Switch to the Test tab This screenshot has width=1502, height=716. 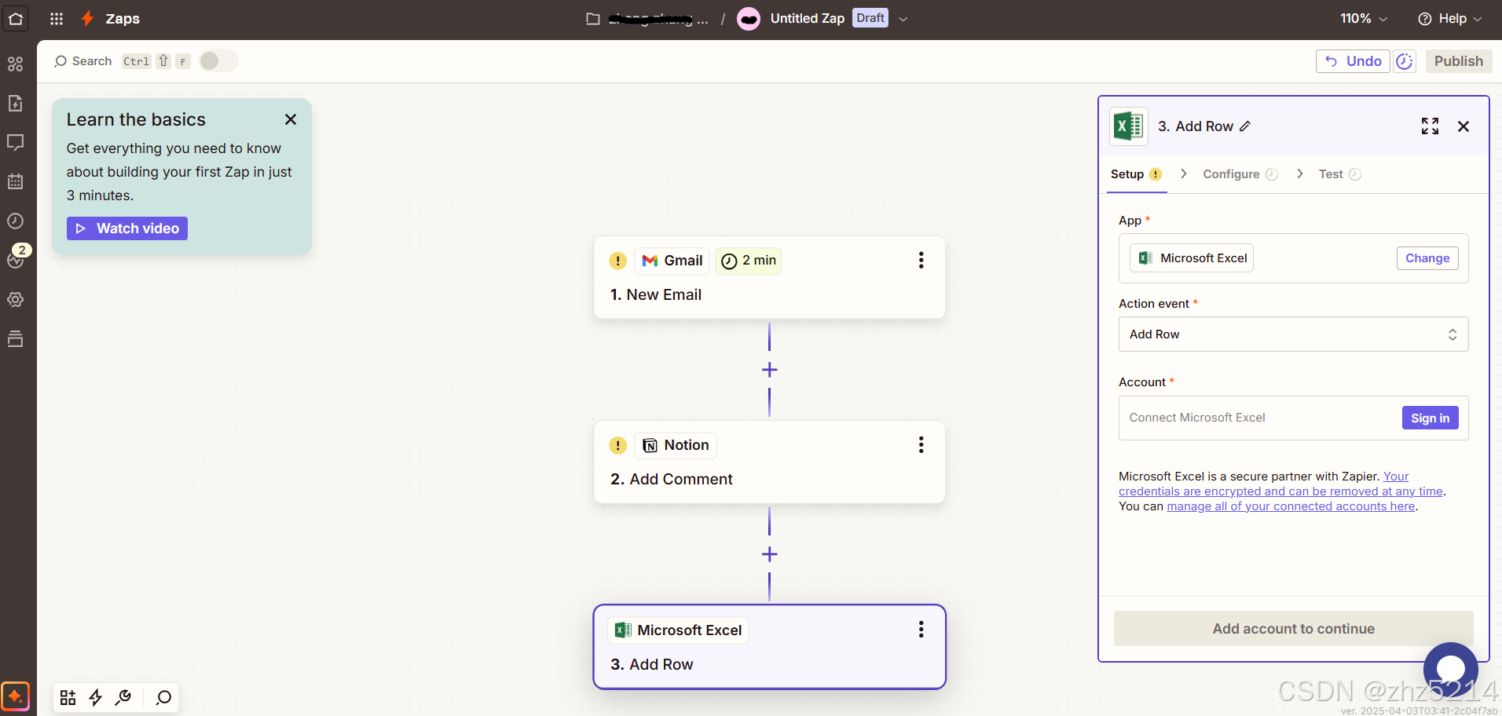[1340, 174]
